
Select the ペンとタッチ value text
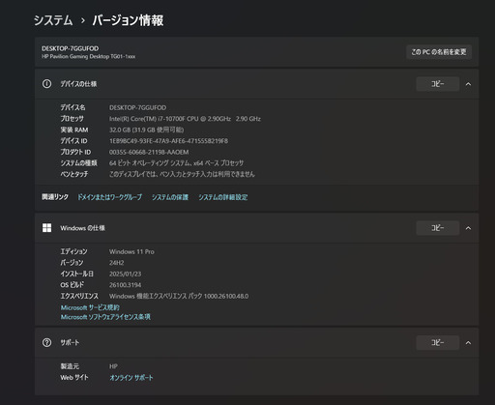coord(182,174)
